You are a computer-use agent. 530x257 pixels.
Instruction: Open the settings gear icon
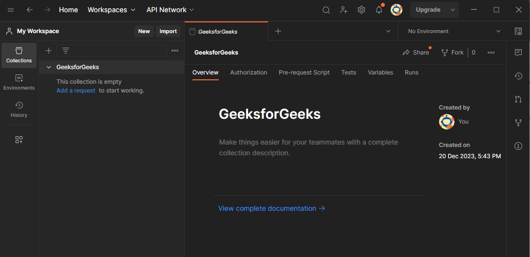pos(361,10)
